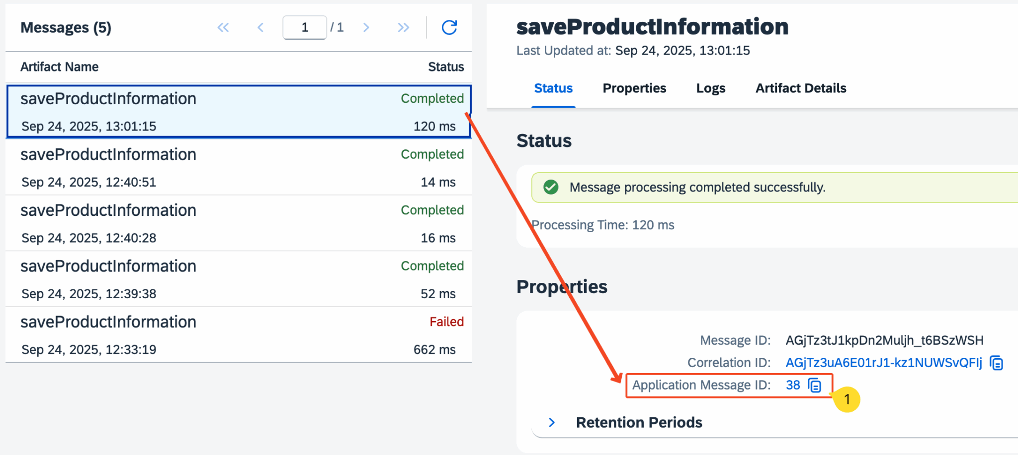Click the Application Message ID value 38
The image size is (1018, 455).
click(x=792, y=385)
